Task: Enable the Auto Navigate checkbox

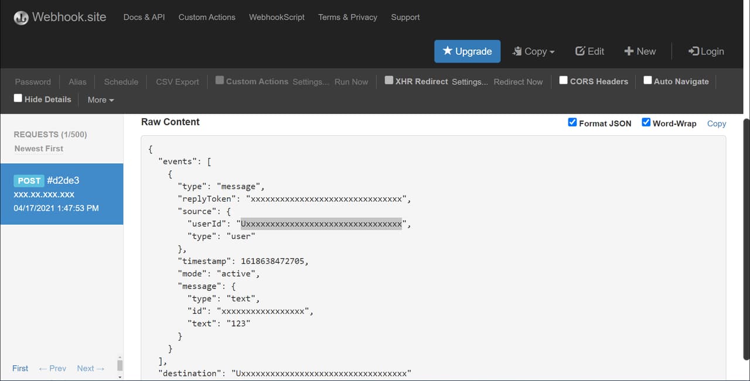Action: point(647,81)
